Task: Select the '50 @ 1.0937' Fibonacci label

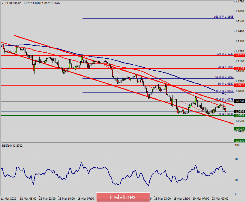Action: [x=225, y=84]
